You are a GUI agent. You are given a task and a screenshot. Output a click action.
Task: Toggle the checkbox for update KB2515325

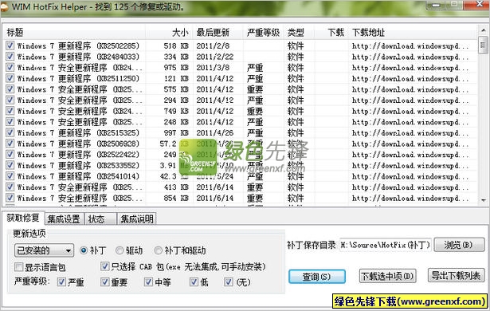10,132
